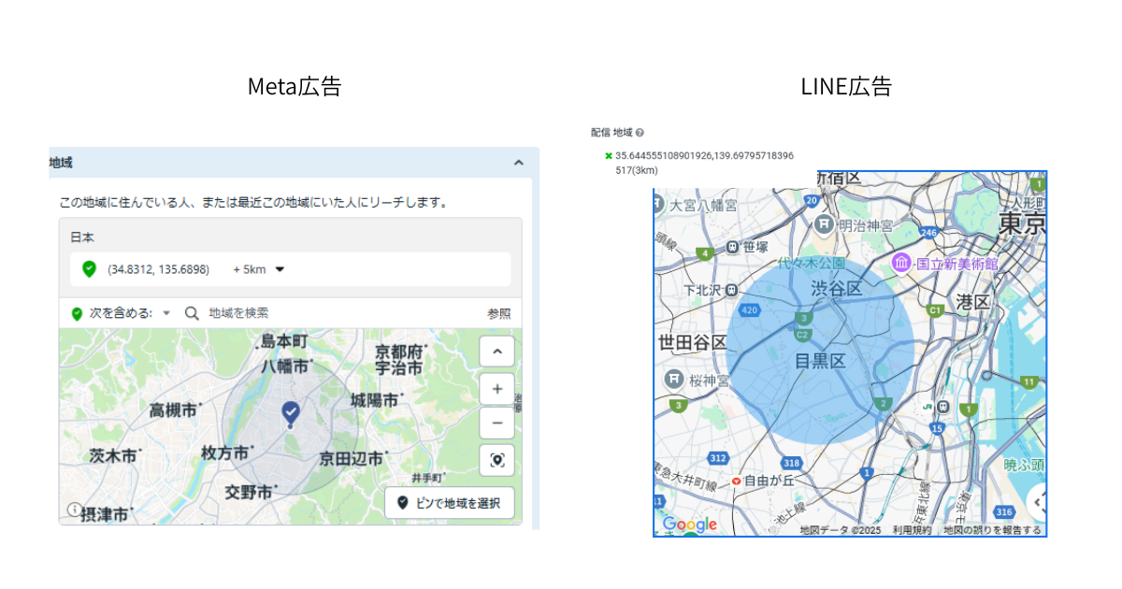
Task: Collapse the 地域 section chevron
Action: click(519, 163)
